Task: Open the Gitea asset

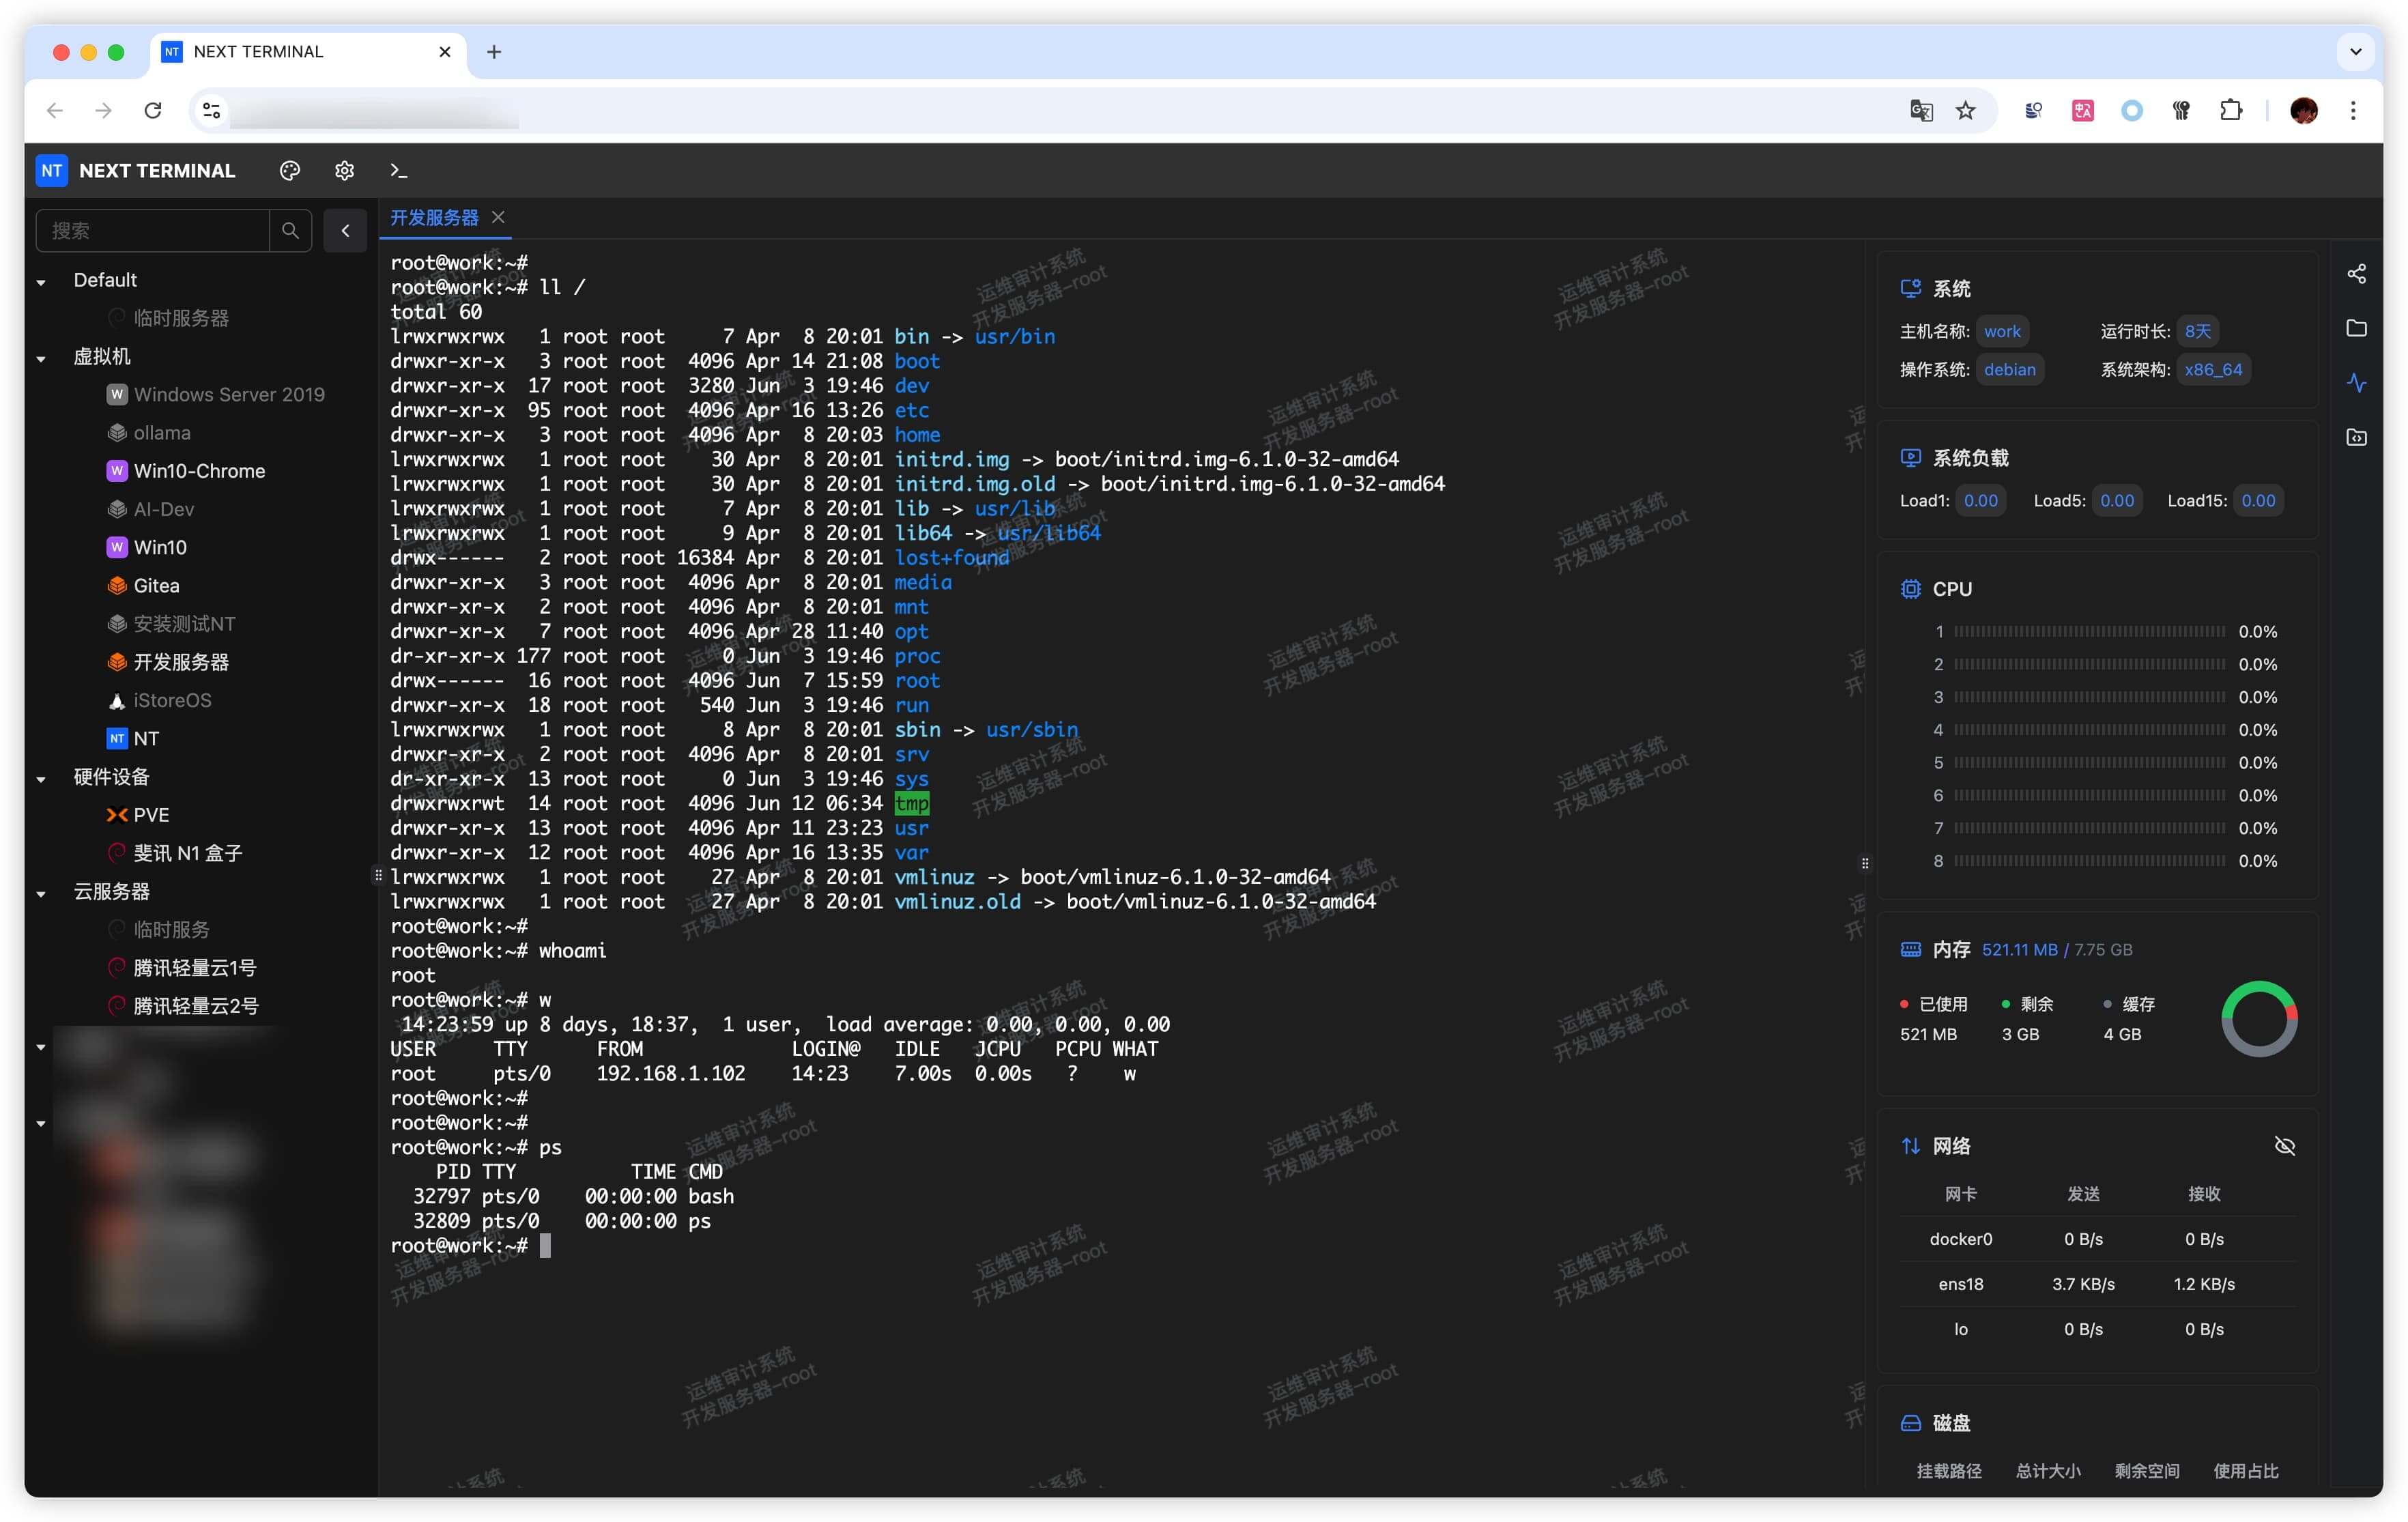Action: (x=156, y=586)
